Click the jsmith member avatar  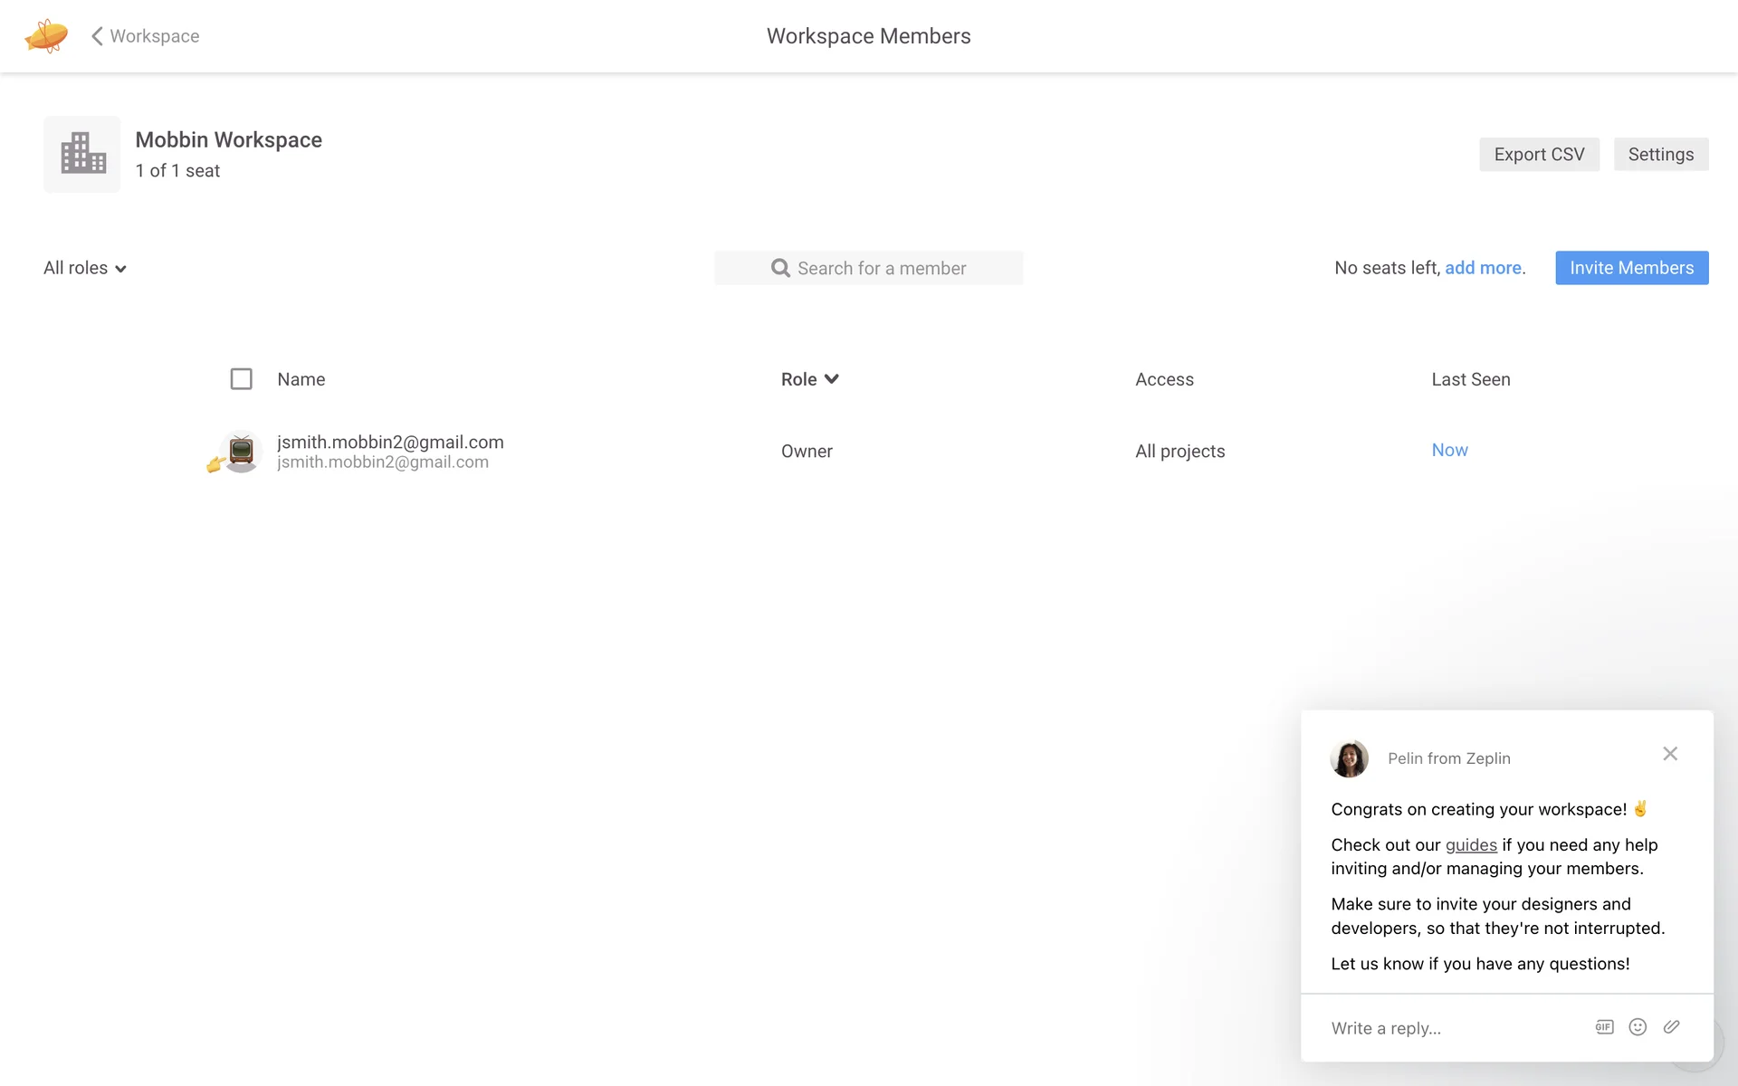pos(241,451)
